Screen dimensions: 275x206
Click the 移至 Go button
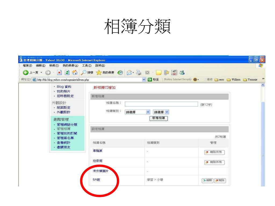[x=153, y=79]
